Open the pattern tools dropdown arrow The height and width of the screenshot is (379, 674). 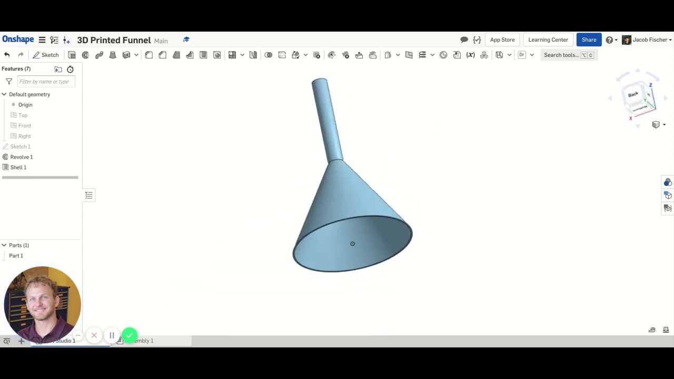tap(242, 55)
